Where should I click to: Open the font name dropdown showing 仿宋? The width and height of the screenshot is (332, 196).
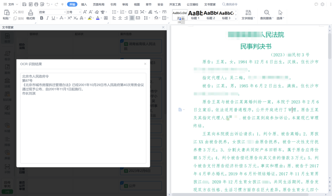65,12
